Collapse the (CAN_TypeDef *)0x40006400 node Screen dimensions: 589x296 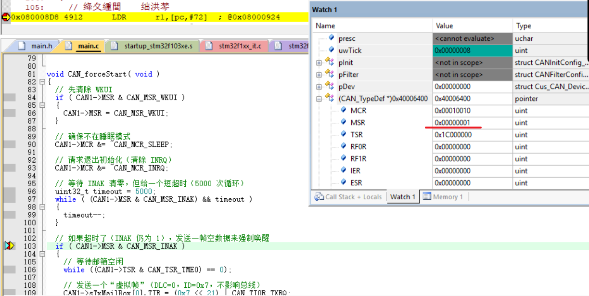[319, 99]
